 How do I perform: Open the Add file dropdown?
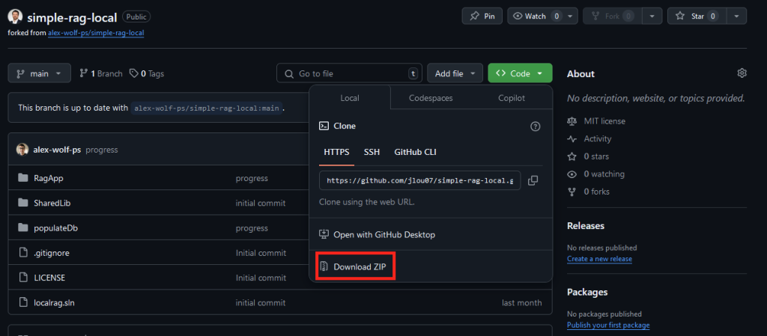[455, 74]
